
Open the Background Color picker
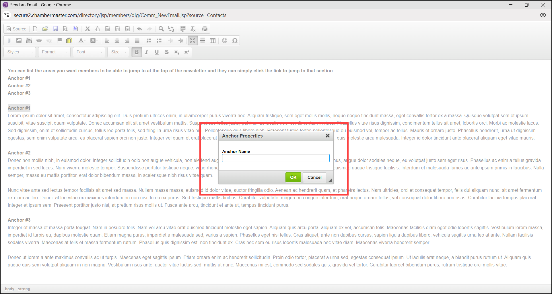pos(94,40)
